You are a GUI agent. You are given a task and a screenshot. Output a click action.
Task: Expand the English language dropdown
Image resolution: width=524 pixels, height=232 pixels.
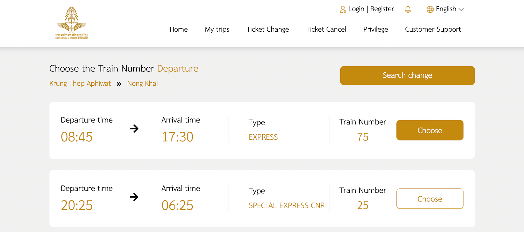[x=445, y=9]
